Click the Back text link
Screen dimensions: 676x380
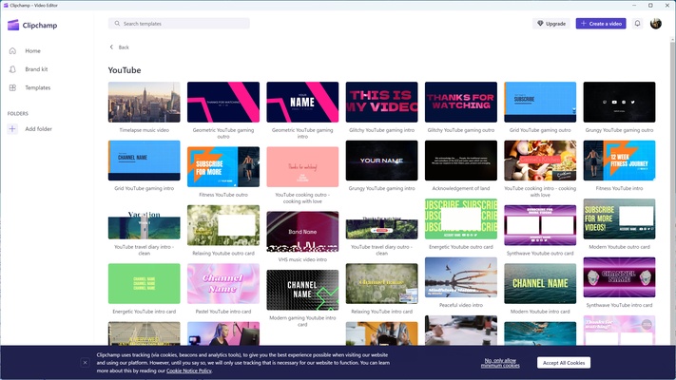point(124,47)
